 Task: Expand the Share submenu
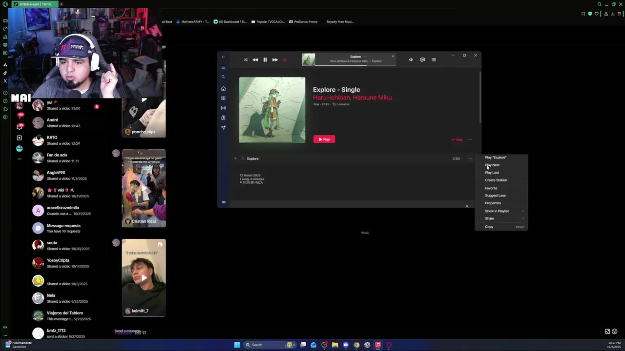click(501, 218)
